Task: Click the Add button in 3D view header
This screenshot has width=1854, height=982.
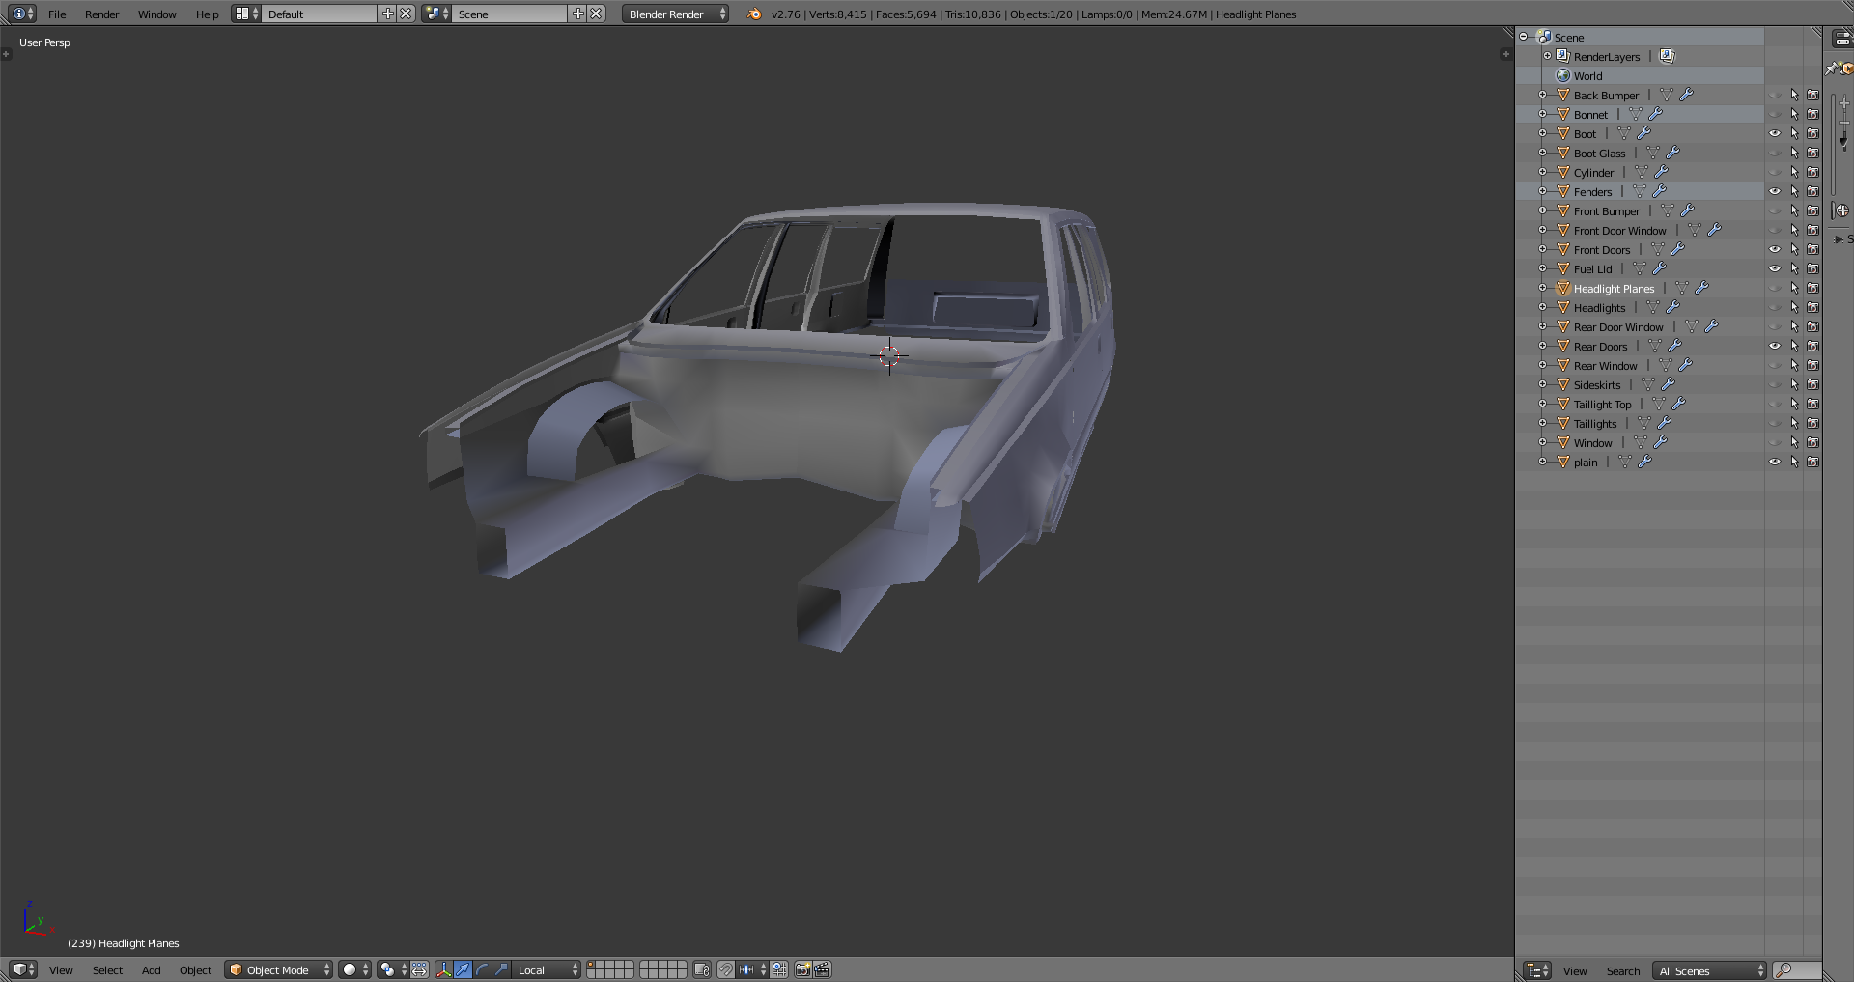Action: 151,969
